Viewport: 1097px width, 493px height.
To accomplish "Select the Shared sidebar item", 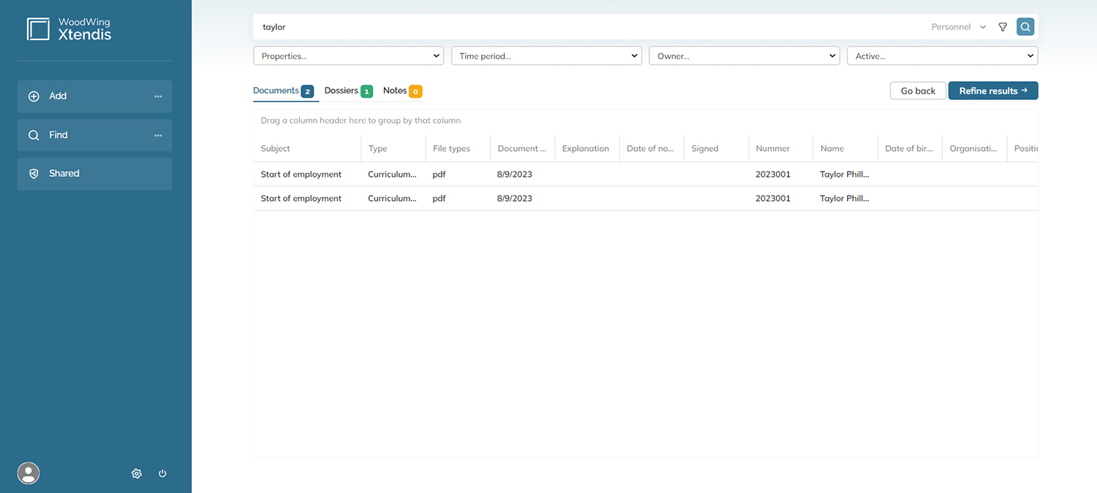I will [94, 174].
